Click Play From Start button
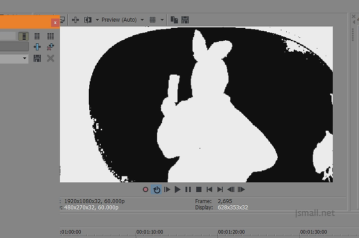Viewport: 359px width, 238px height. click(167, 190)
